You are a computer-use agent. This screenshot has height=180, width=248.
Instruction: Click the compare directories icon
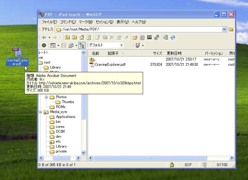165,37
